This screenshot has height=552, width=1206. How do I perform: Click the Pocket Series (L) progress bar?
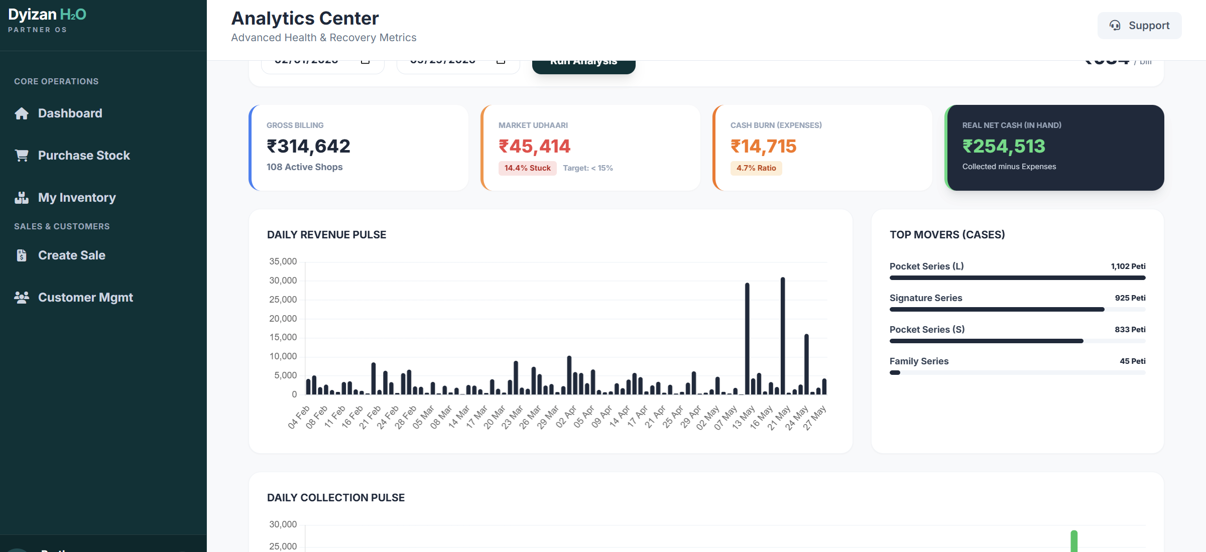tap(1017, 278)
